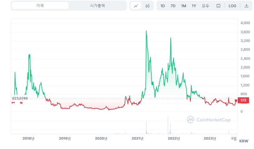
Task: Set chart range to 7D
Action: tap(173, 6)
